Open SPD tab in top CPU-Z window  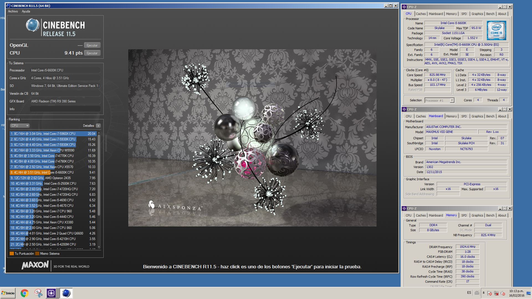(x=464, y=14)
